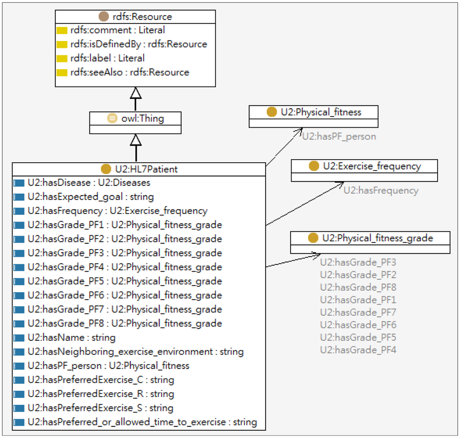Viewport: 460px width, 438px height.
Task: Select U2:hasPreferred_or_allowed_time_to_exercise property
Action: [x=142, y=422]
